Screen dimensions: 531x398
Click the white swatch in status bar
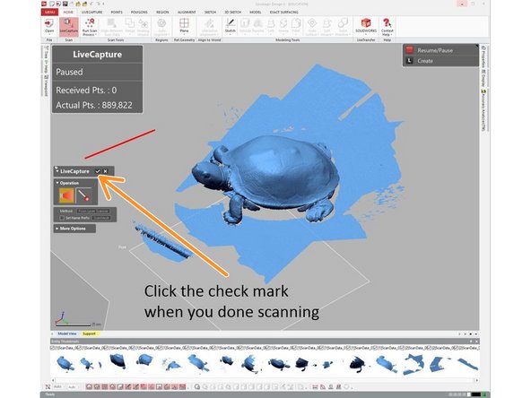coord(469,394)
